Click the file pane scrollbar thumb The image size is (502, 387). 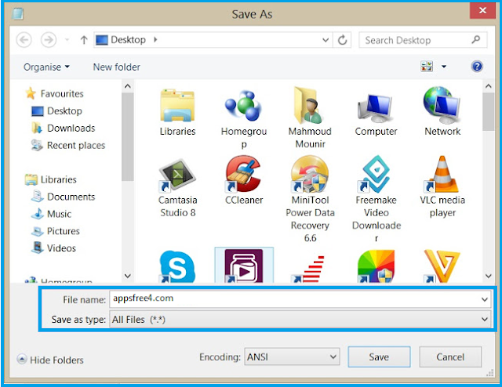(488, 111)
